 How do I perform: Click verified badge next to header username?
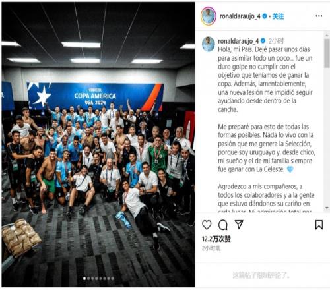coord(265,16)
